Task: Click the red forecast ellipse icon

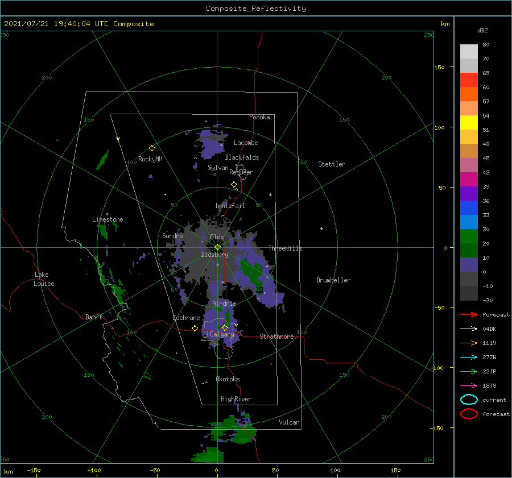Action: (x=469, y=414)
